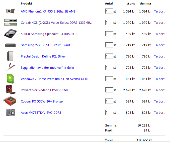This screenshot has width=170, height=142.
Task: Click the Asus motherboard image
Action: point(11,112)
